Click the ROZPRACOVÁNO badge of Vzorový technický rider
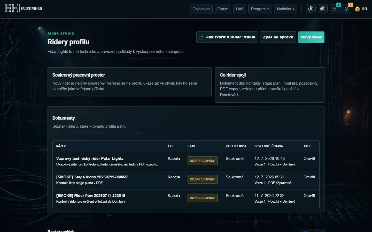Image resolution: width=372 pixels, height=232 pixels. [203, 161]
